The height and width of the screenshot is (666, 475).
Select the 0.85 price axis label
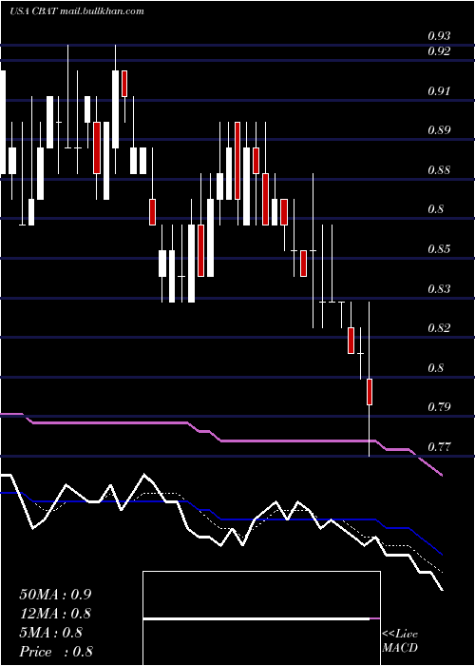[439, 248]
